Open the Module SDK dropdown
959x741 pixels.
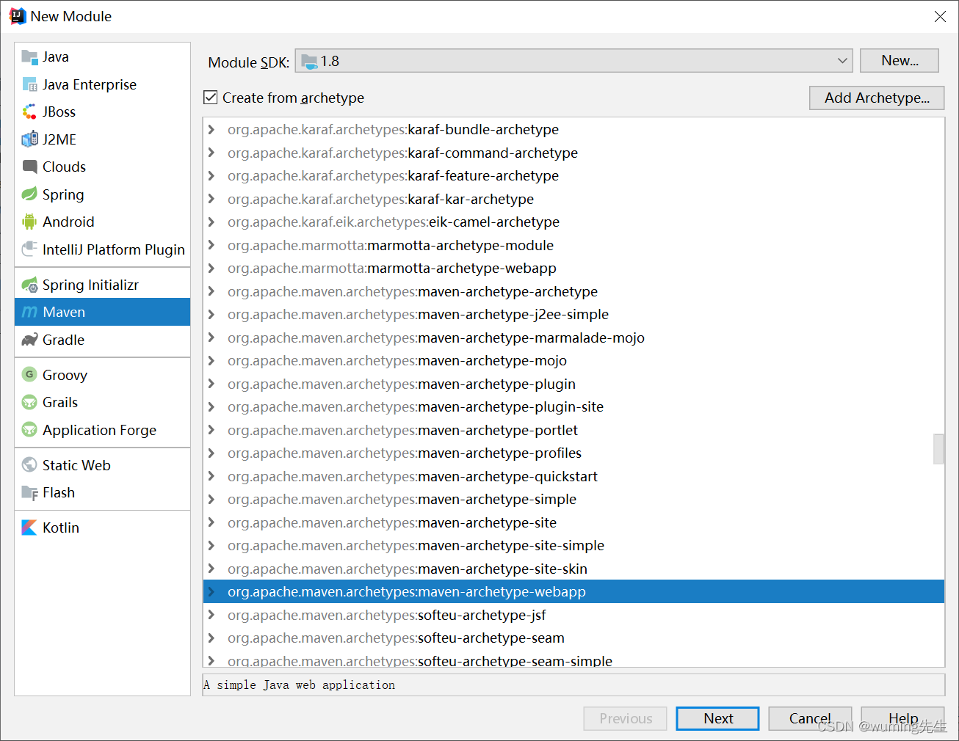842,61
